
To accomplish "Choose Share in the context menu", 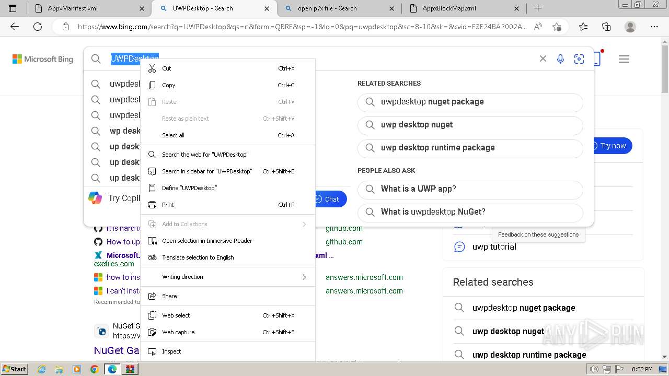I will click(228, 296).
